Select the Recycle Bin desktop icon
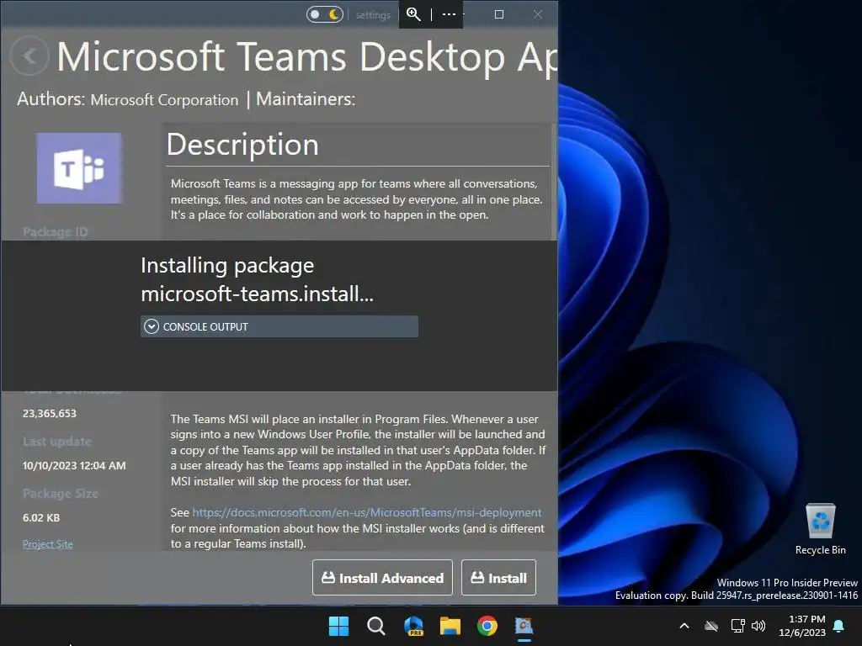 point(820,529)
